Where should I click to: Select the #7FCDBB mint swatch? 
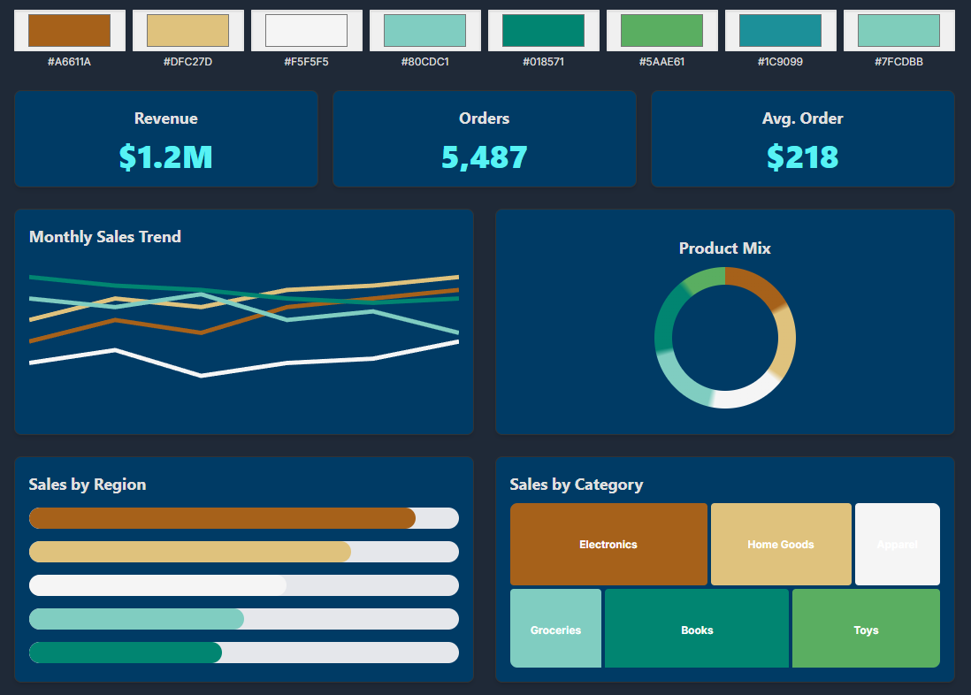pyautogui.click(x=898, y=29)
